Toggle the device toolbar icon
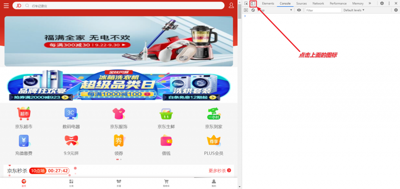 pyautogui.click(x=253, y=4)
